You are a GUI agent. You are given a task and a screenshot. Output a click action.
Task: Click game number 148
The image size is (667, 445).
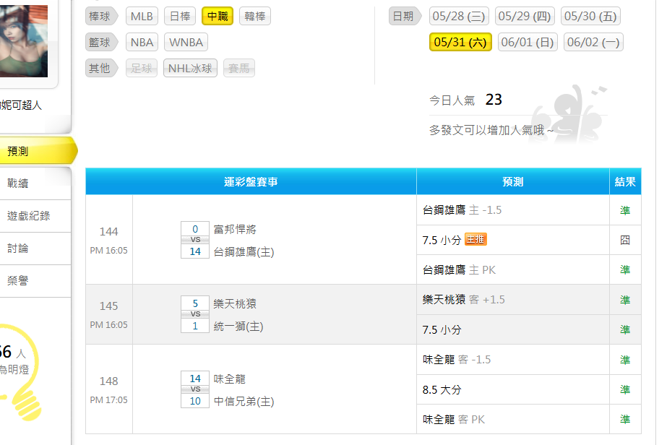(x=109, y=381)
